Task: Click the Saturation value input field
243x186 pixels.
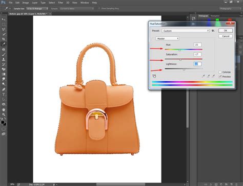Action: point(197,54)
